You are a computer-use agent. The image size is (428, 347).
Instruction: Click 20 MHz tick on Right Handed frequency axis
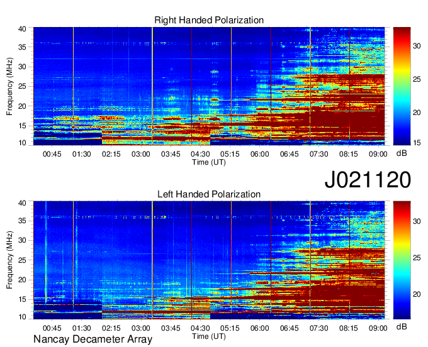click(x=23, y=106)
